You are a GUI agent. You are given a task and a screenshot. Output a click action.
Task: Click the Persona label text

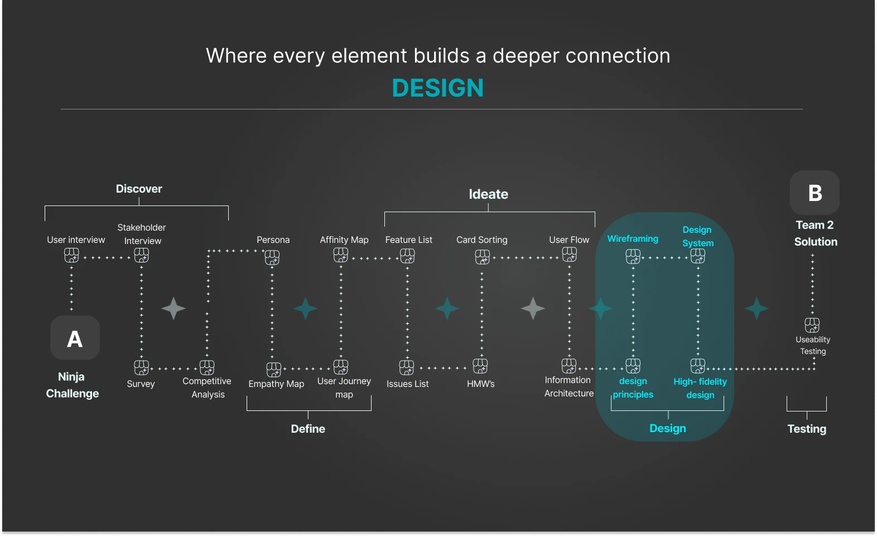click(x=273, y=240)
